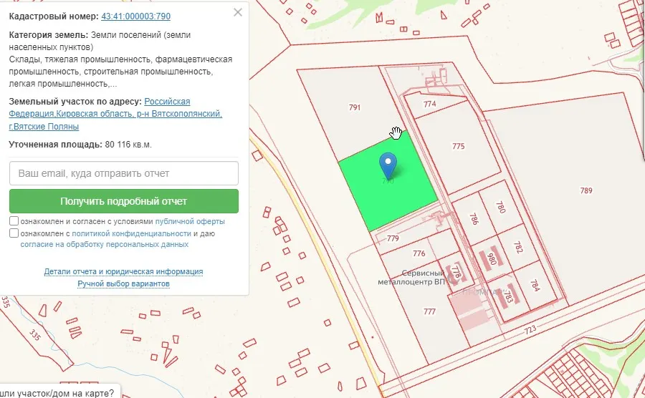Select parcel 780 on the map
This screenshot has height=398, width=645.
[x=500, y=207]
